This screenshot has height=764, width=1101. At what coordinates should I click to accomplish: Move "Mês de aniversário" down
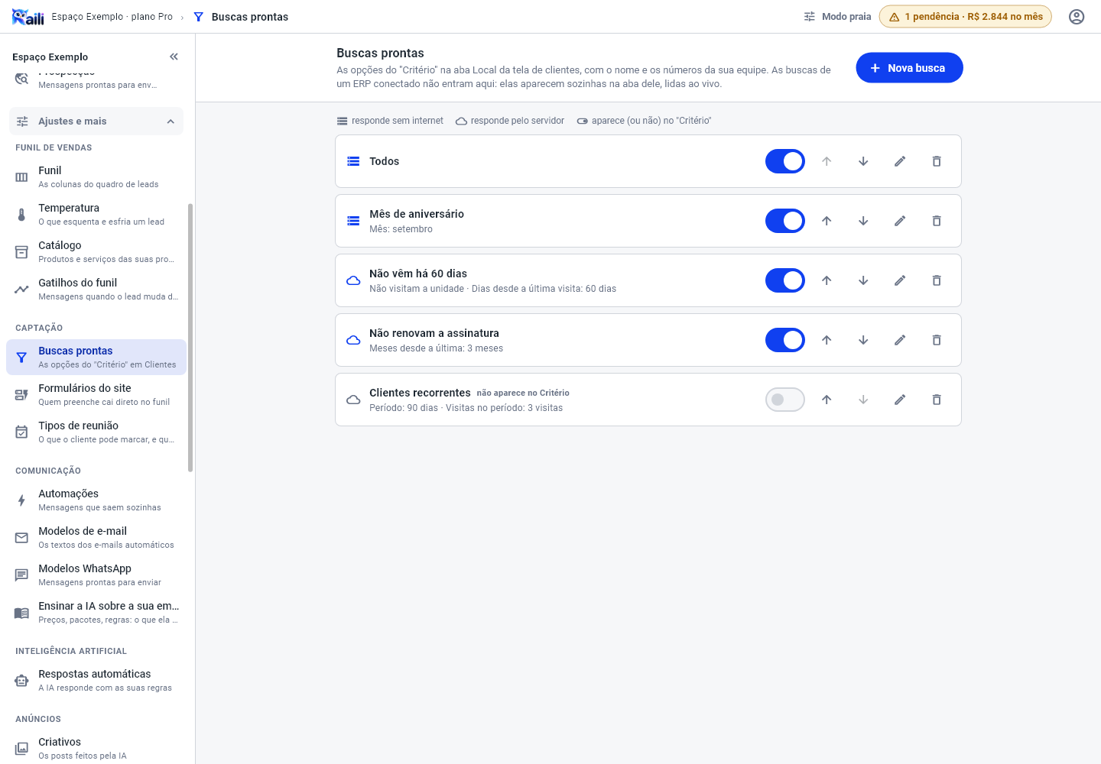(863, 221)
